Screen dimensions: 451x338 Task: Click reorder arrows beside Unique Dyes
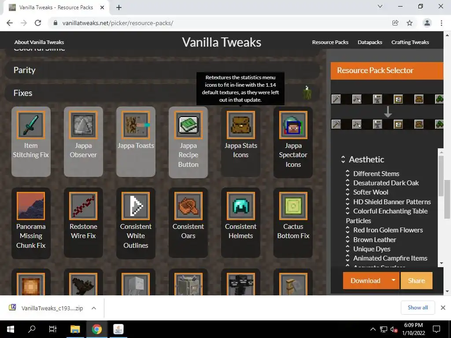pos(347,249)
